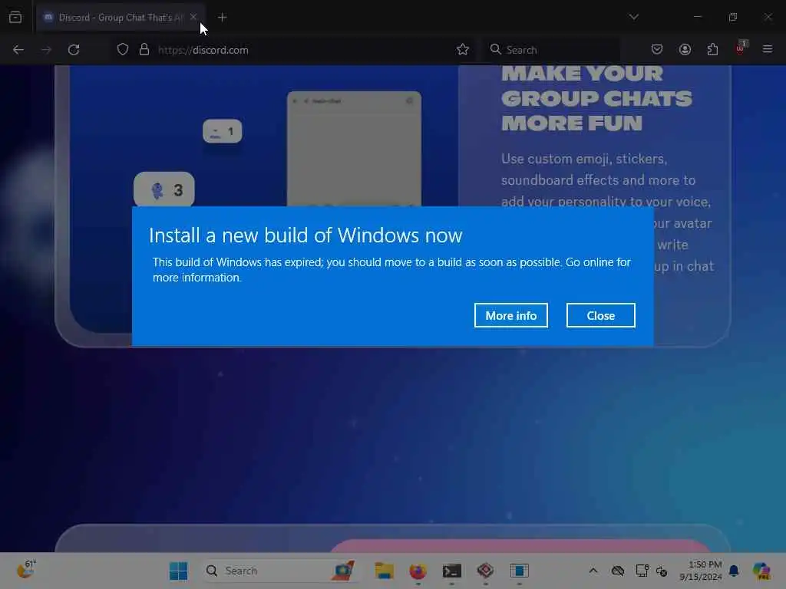Image resolution: width=786 pixels, height=589 pixels.
Task: Bookmark this page with the star icon
Action: (463, 50)
